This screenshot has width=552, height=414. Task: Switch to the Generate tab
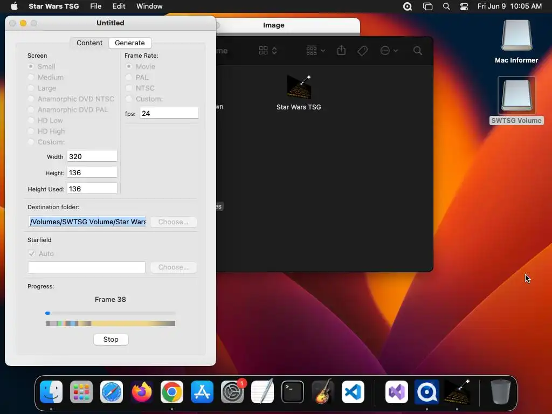click(130, 43)
